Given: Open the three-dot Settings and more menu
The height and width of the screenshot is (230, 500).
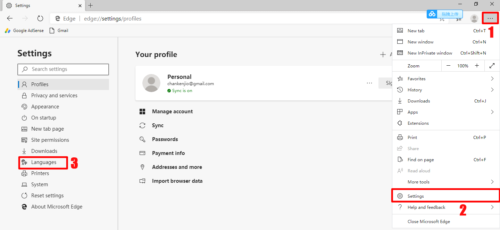Looking at the screenshot, I should tap(490, 18).
